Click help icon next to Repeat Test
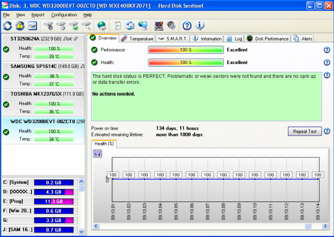Viewport: 334px width, 237px height. [x=327, y=131]
